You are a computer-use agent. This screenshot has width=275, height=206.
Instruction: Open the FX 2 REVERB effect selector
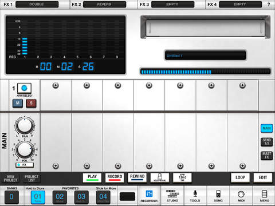[x=104, y=4]
